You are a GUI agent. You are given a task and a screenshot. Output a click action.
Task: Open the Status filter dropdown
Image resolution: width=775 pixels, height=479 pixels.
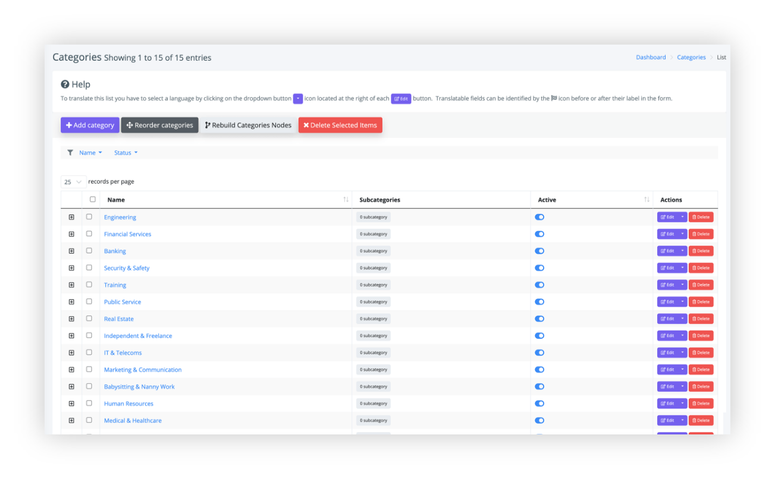tap(125, 153)
